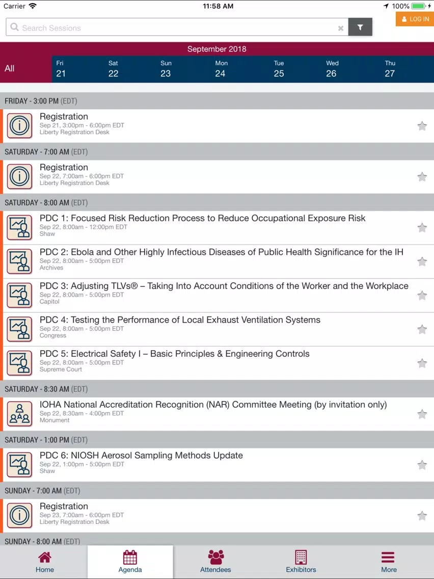Tap the 11:58 AM status bar clock
This screenshot has width=434, height=579.
coord(218,6)
